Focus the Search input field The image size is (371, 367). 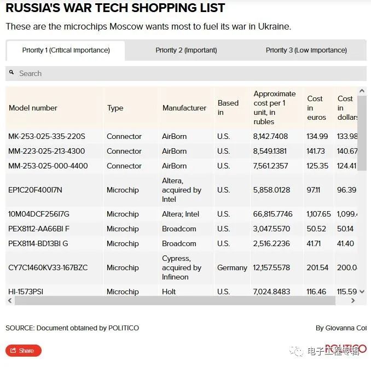pos(186,73)
